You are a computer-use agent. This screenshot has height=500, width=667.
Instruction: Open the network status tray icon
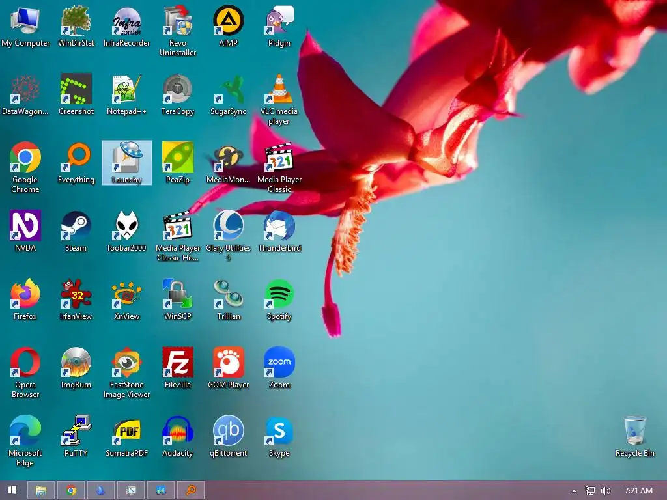tap(589, 491)
